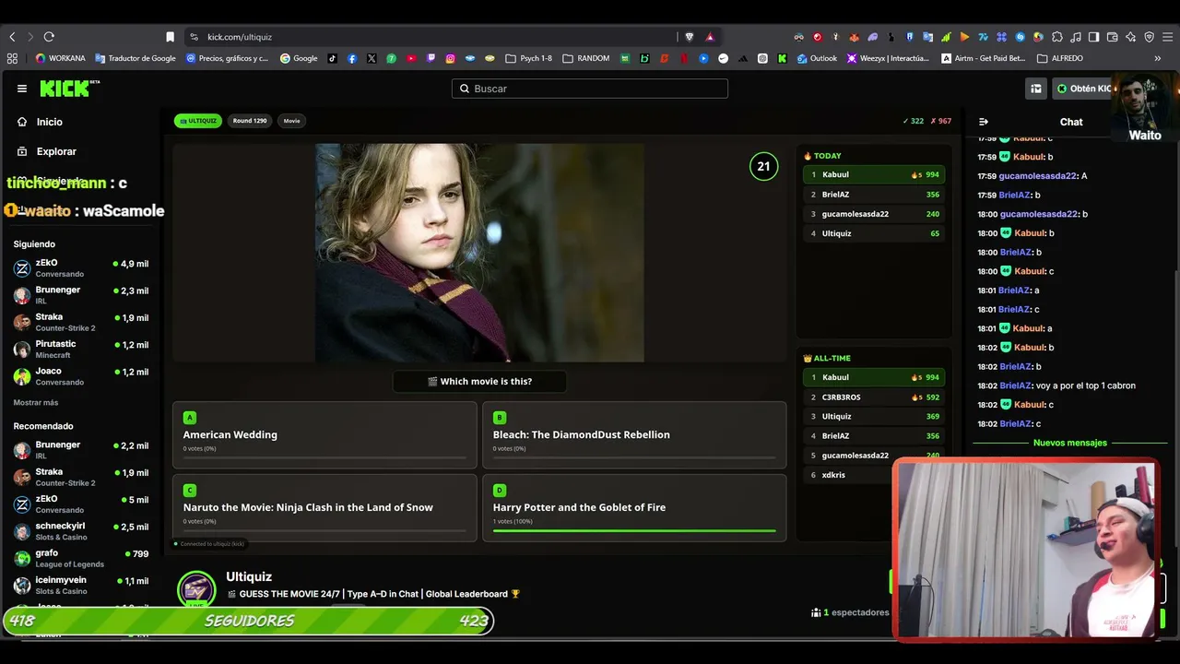
Task: Open the Brave Shields lion icon
Action: (689, 37)
